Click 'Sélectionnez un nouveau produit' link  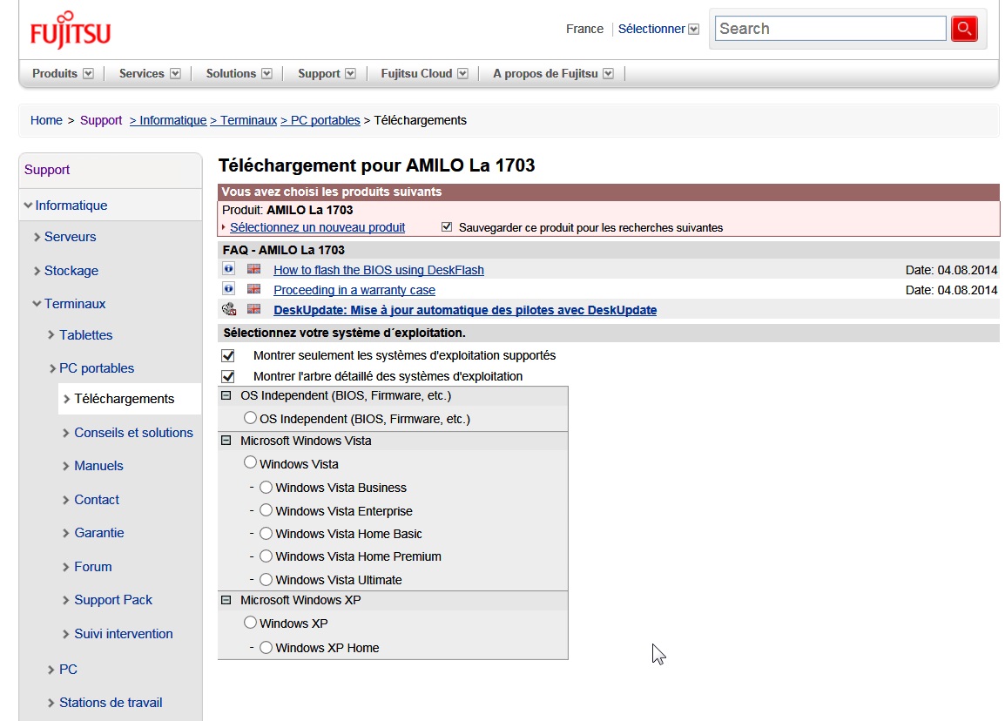(x=317, y=227)
